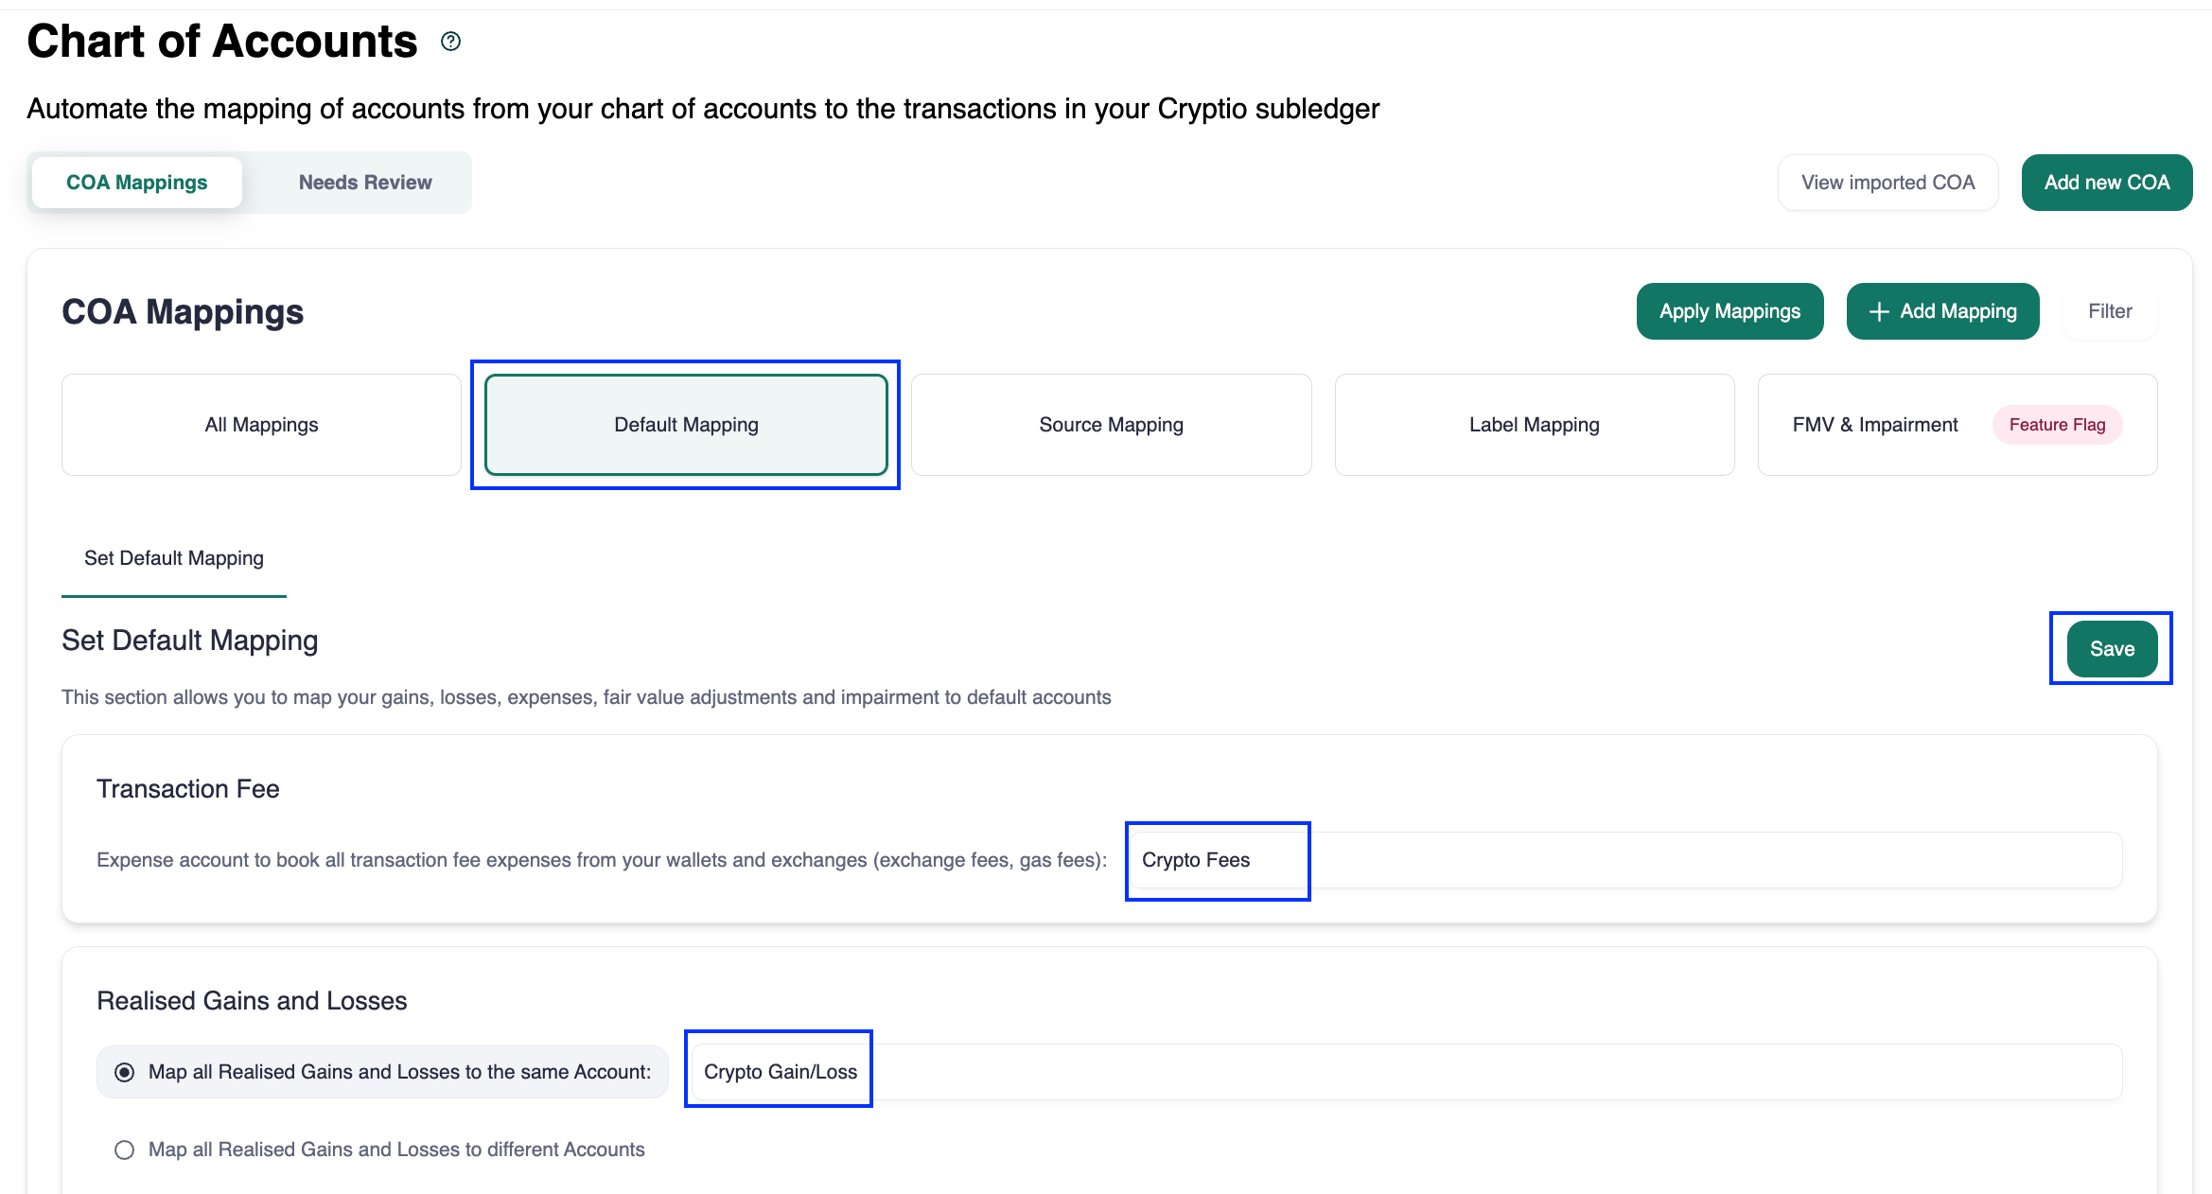Switch to the COA Mappings tab
The image size is (2212, 1194).
(137, 183)
